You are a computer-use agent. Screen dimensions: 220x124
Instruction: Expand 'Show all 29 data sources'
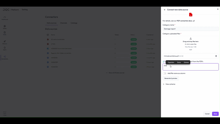point(115,73)
